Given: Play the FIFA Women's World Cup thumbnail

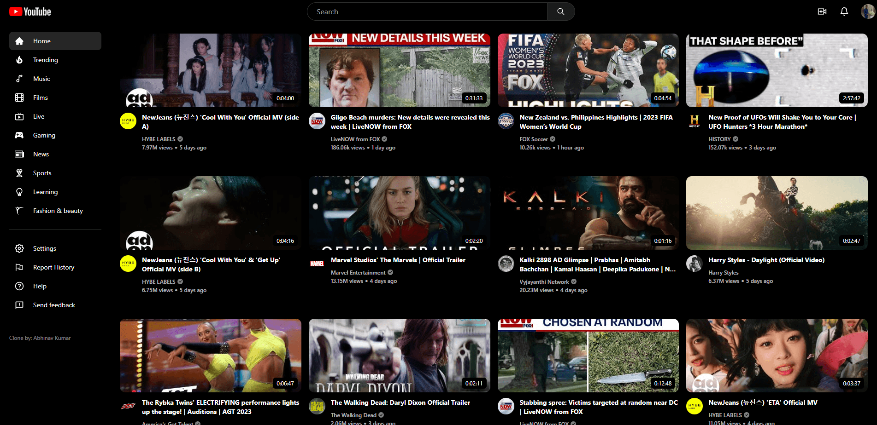Looking at the screenshot, I should pos(588,70).
